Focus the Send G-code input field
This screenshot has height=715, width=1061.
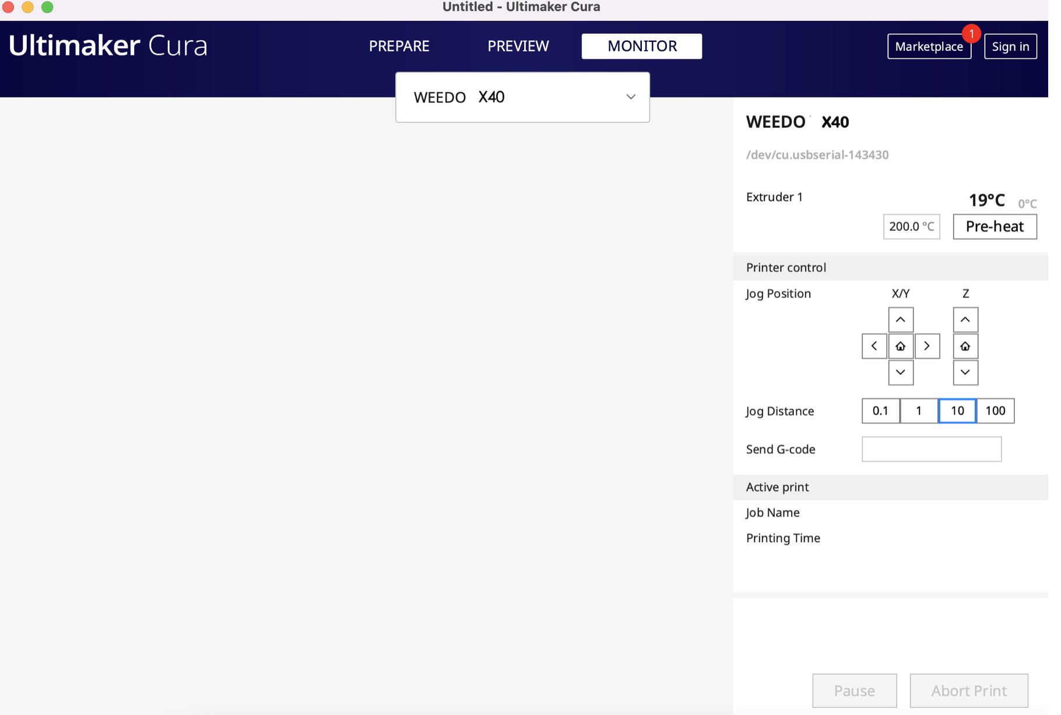(x=932, y=449)
